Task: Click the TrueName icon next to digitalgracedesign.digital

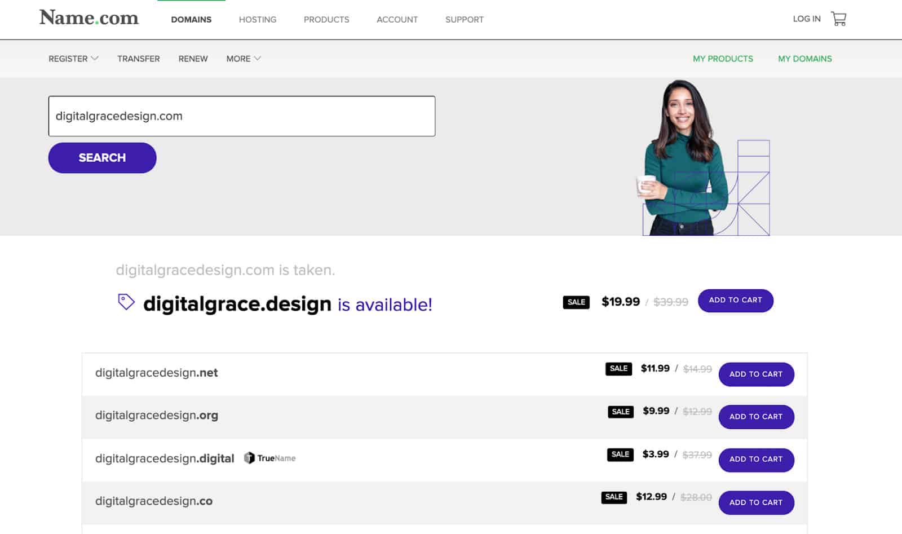Action: pos(250,458)
